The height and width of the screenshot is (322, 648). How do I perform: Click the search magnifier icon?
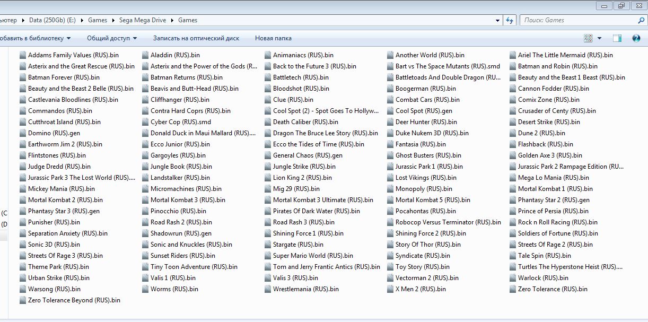click(641, 20)
